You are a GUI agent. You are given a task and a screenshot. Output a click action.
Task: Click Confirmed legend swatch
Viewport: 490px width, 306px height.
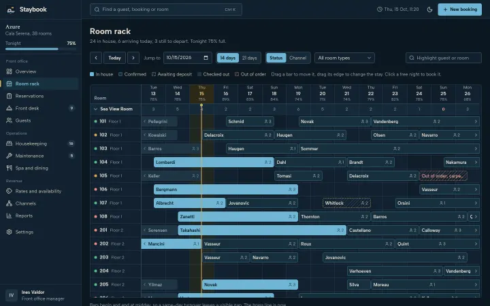tap(120, 74)
